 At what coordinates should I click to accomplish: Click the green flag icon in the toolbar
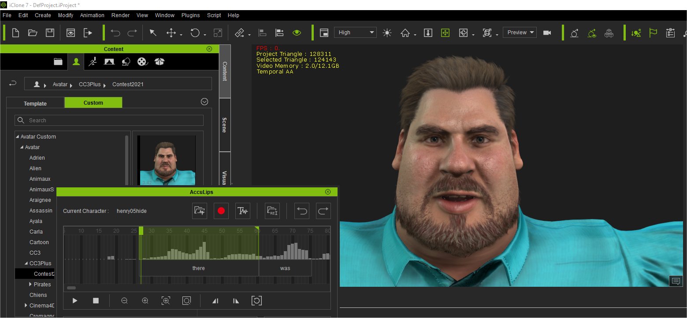coord(654,33)
